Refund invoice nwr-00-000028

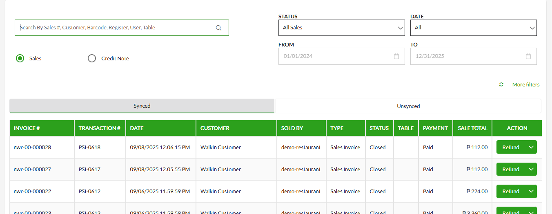(x=511, y=147)
